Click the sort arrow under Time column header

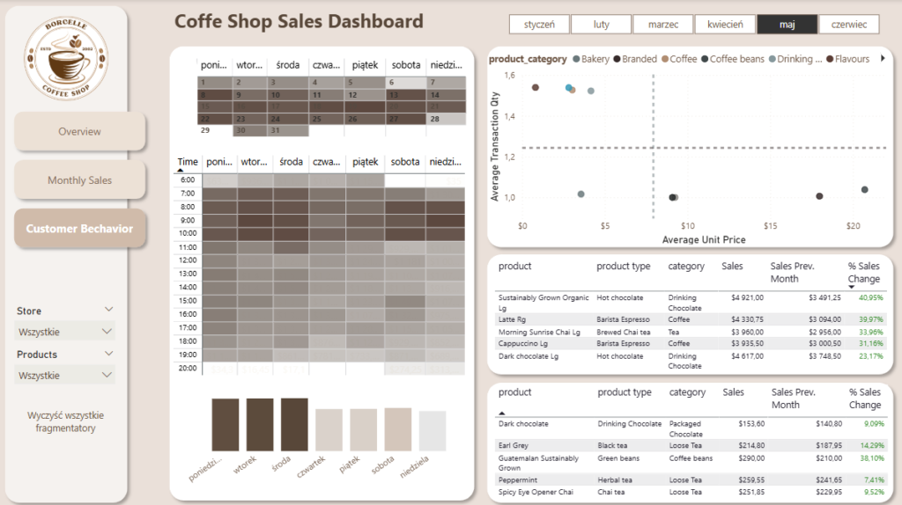(181, 169)
